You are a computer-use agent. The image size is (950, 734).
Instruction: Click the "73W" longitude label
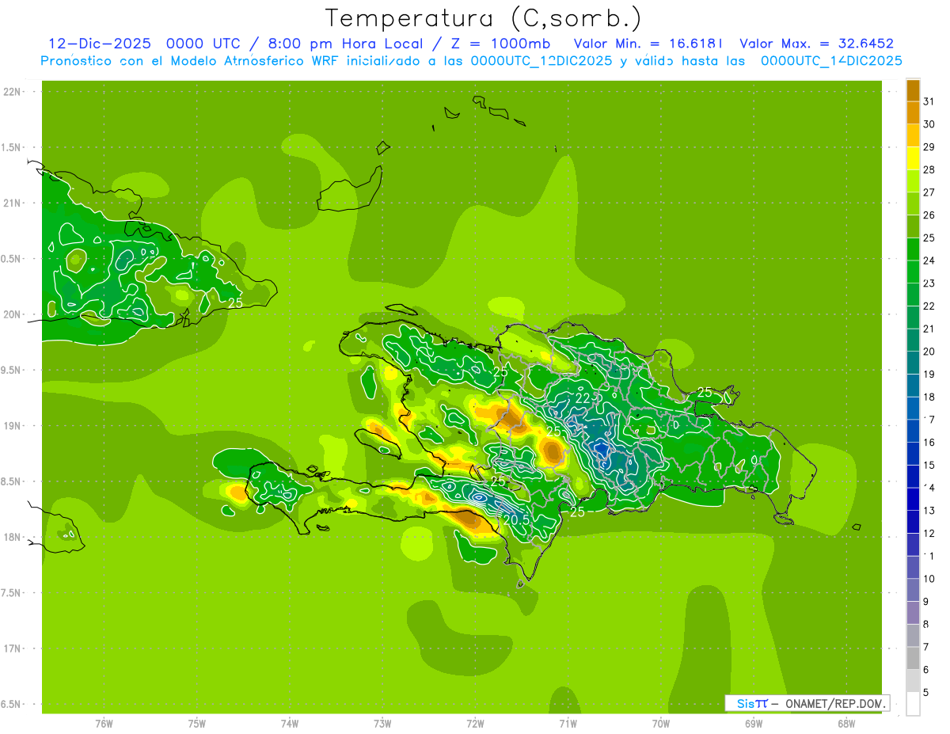(x=382, y=724)
